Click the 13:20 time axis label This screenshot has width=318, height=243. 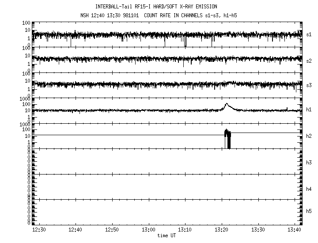pyautogui.click(x=221, y=230)
